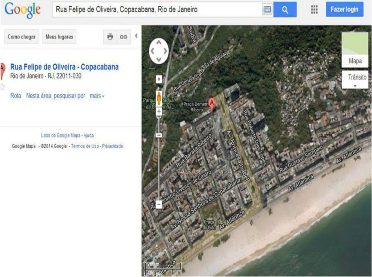Click the blue search magnifier button
Screen dimensions: 372x277
[x=285, y=10]
